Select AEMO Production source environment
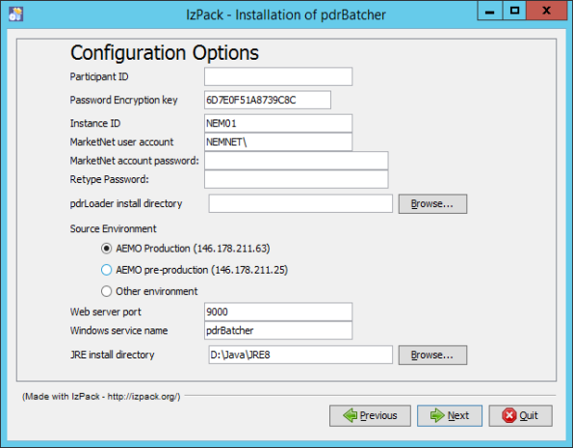The width and height of the screenshot is (573, 448). pyautogui.click(x=106, y=249)
